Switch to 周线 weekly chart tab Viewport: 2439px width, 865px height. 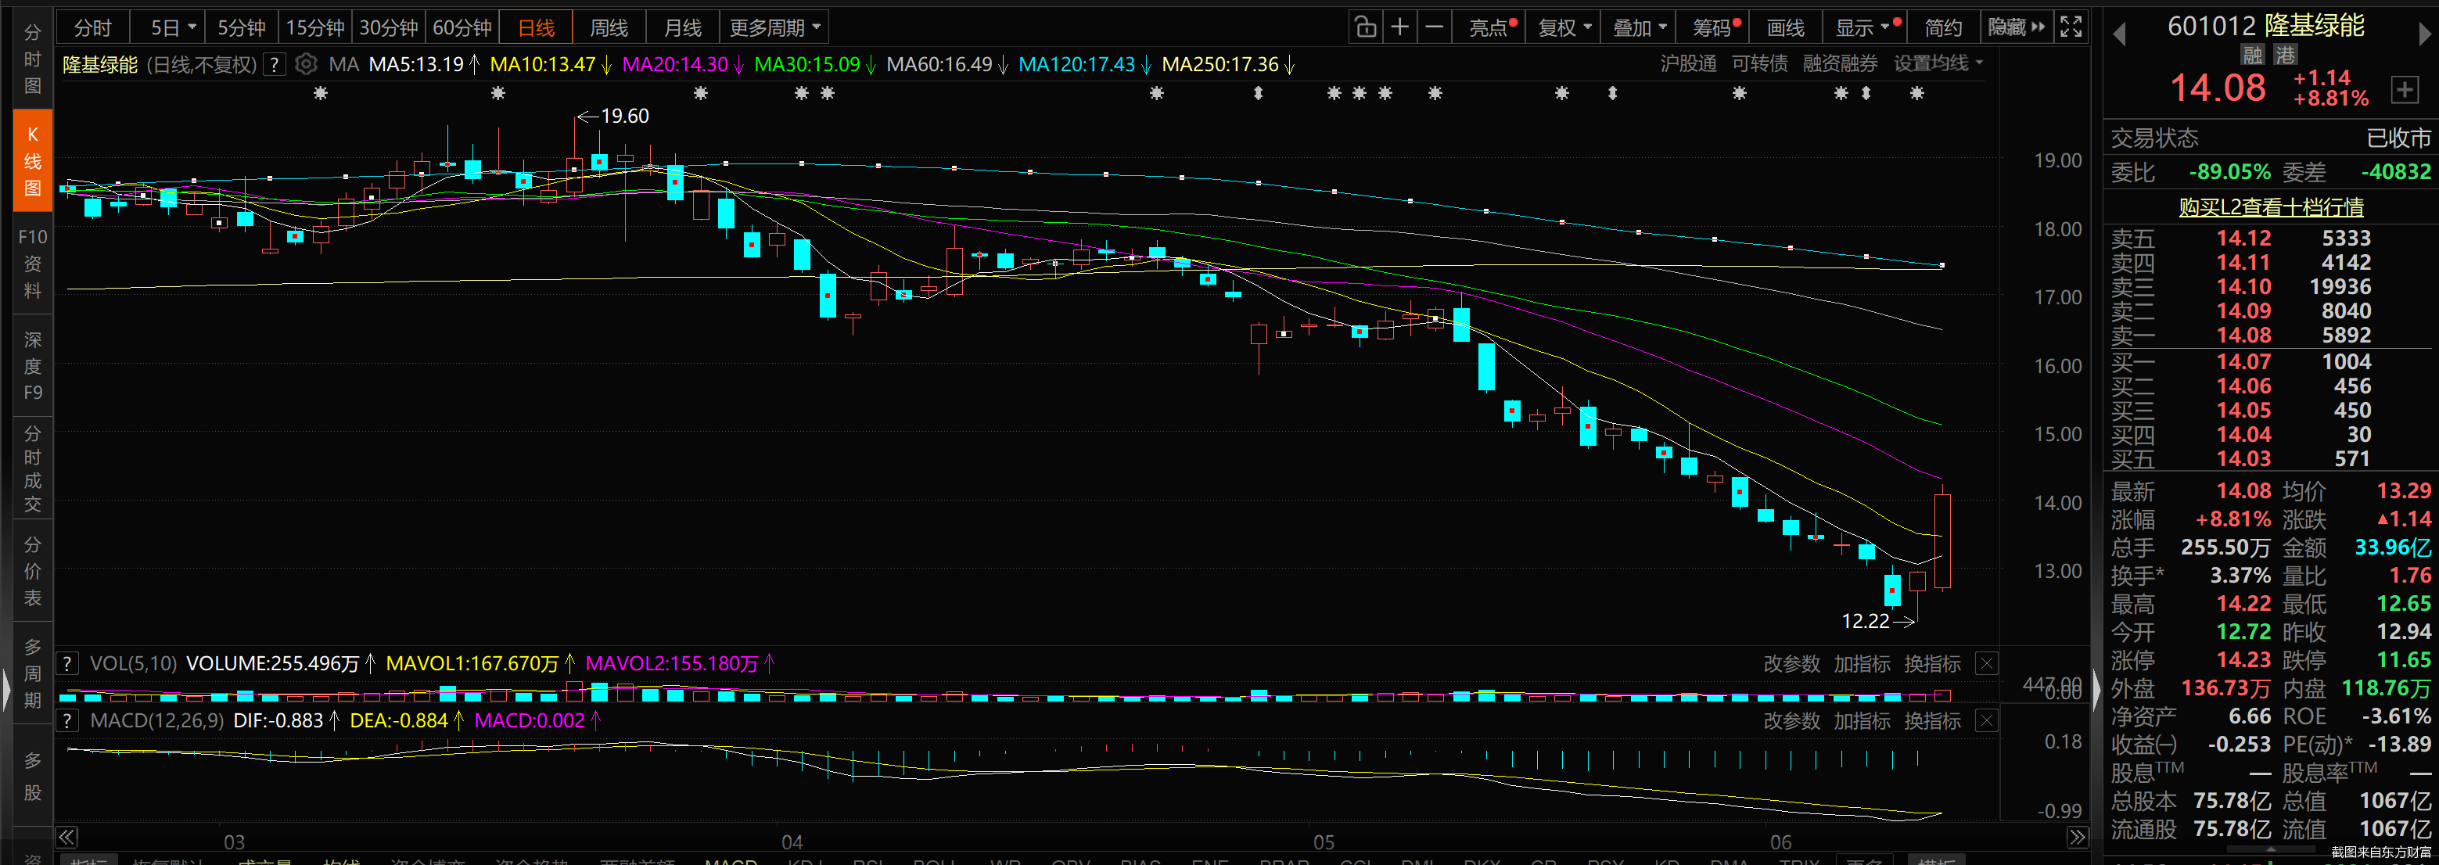coord(609,27)
